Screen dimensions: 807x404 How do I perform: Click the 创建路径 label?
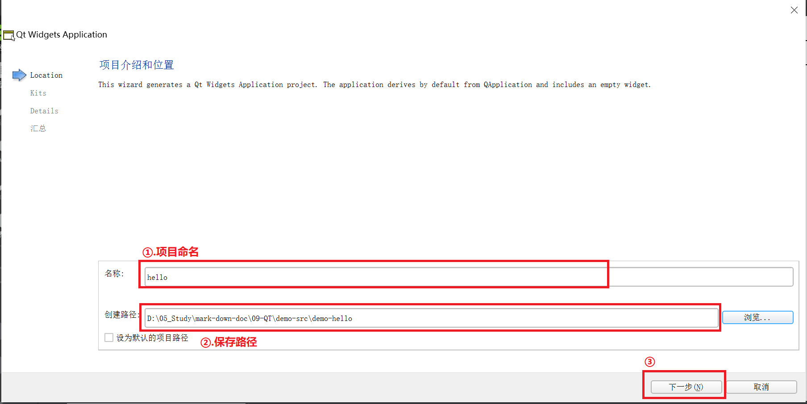point(121,314)
